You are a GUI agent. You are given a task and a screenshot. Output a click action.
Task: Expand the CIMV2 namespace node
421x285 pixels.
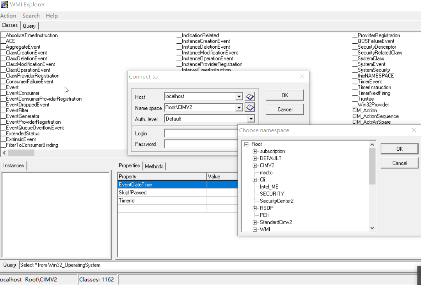(254, 166)
